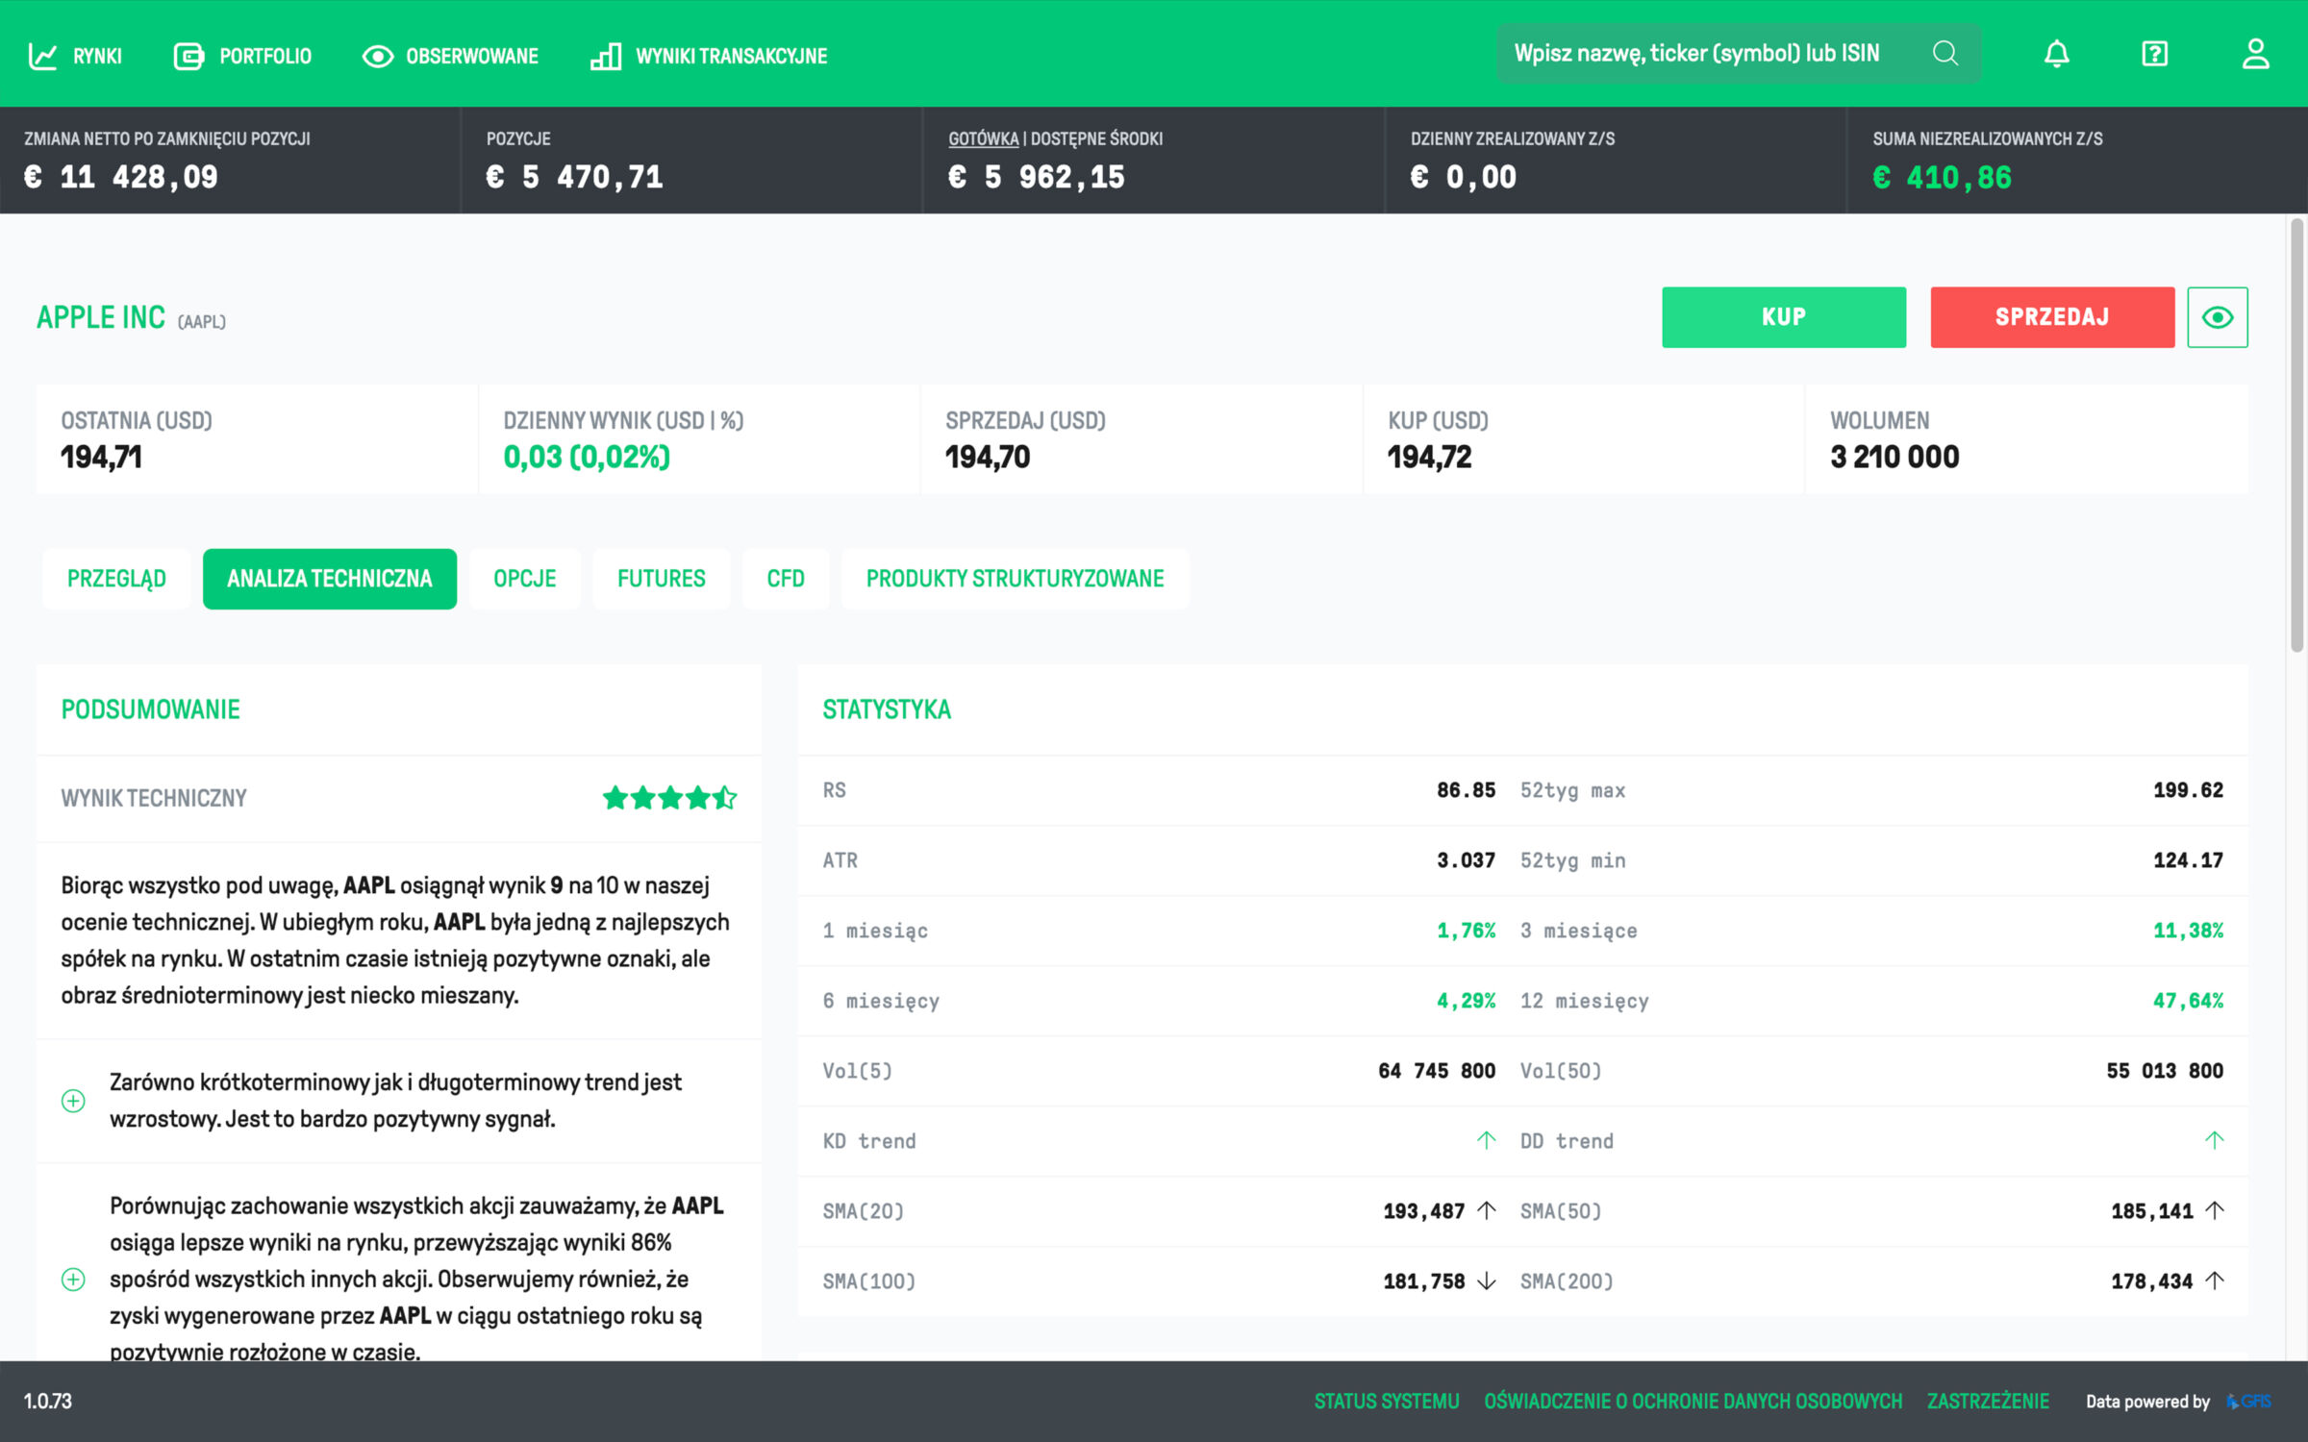Click the Podsumowanie heading
Viewport: 2308px width, 1442px height.
click(x=151, y=709)
